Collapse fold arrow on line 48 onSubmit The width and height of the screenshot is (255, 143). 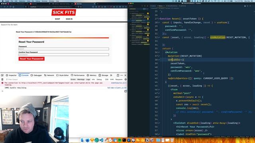coord(159,97)
